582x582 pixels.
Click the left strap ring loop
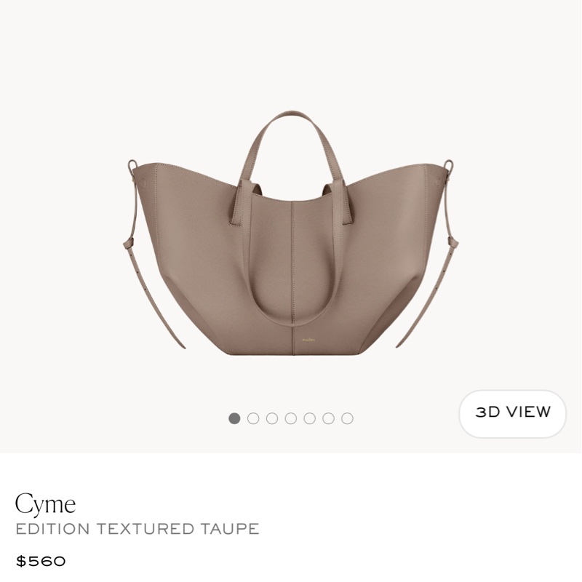click(x=132, y=165)
